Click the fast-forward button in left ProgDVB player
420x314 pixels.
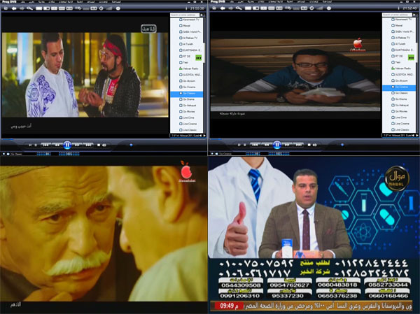(77, 145)
